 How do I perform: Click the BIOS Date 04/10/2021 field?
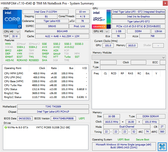(x=25, y=119)
